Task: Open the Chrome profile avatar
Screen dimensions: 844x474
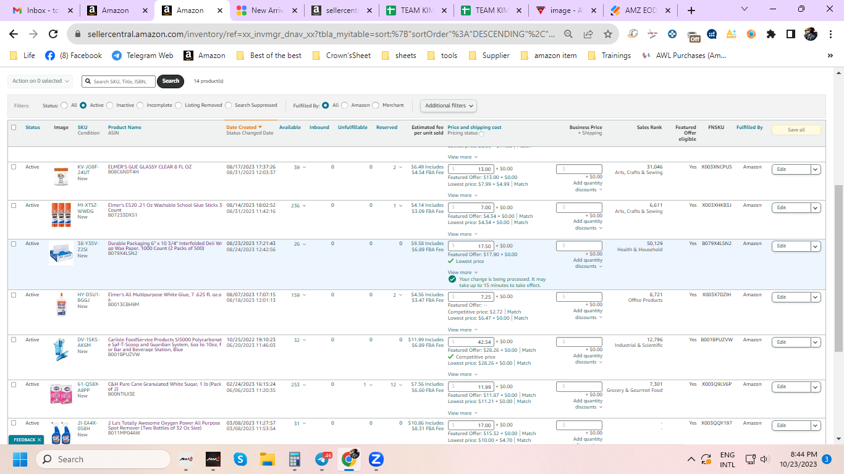Action: click(810, 34)
